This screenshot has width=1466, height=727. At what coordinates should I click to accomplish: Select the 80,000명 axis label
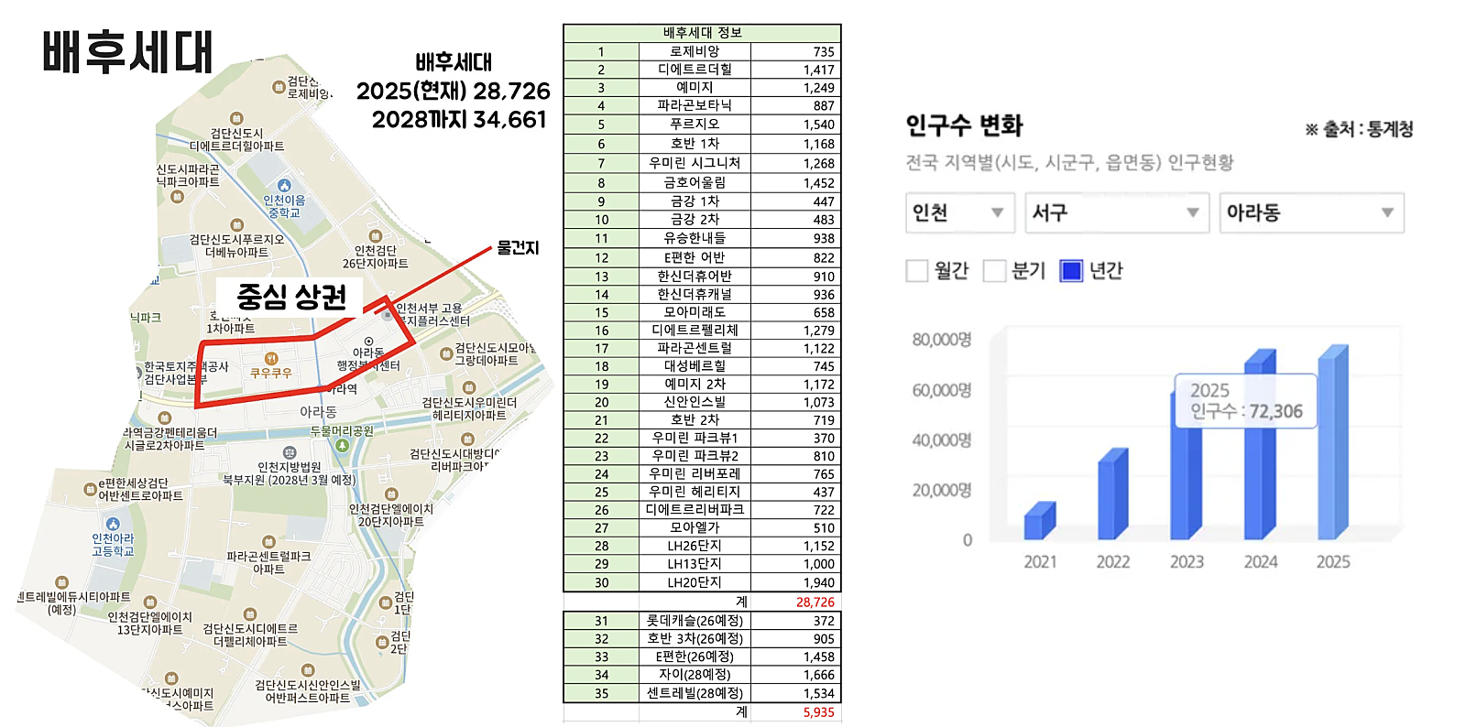click(942, 340)
